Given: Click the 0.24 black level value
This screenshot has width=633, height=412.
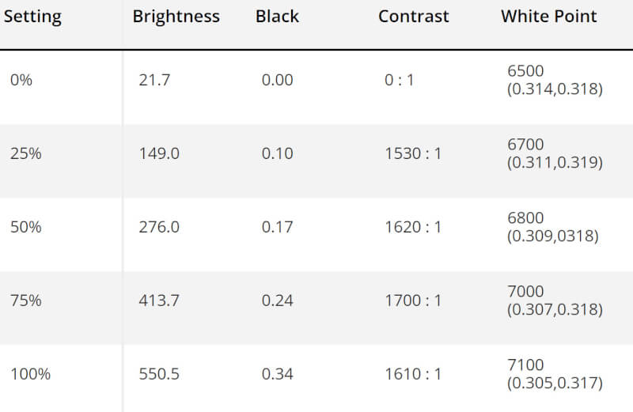Looking at the screenshot, I should [x=277, y=300].
